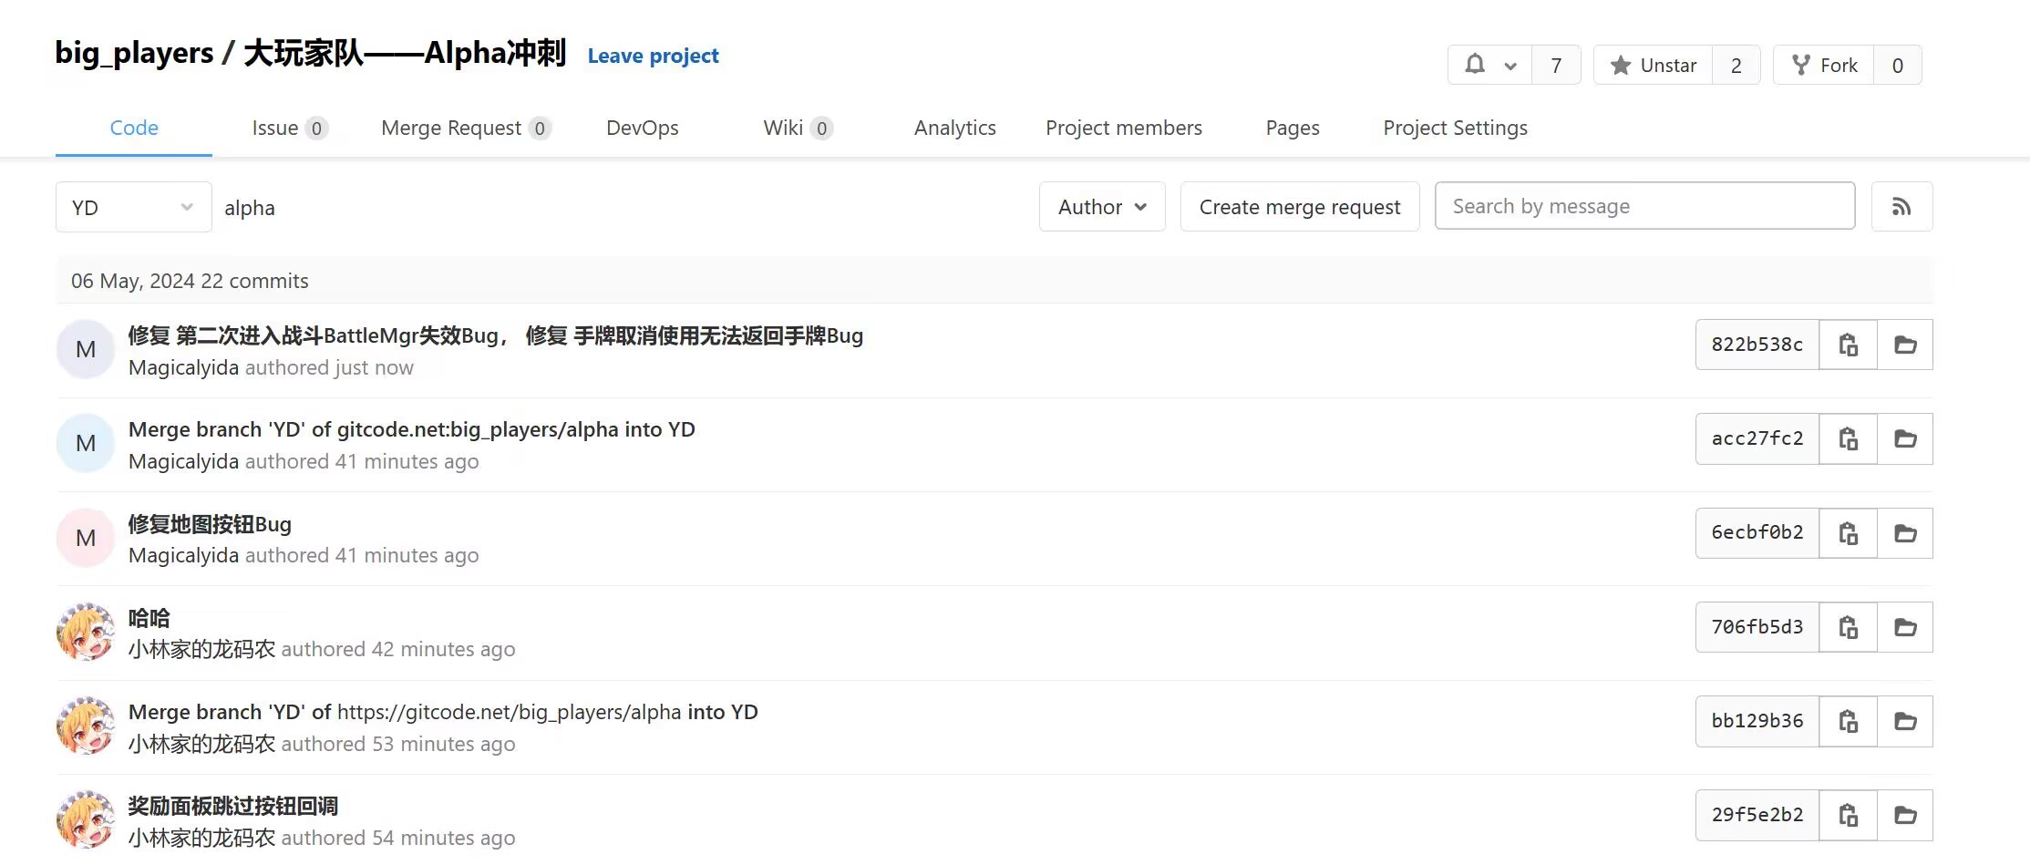Copy commit SHA 822b538c
Image resolution: width=2030 pixels, height=865 pixels.
tap(1848, 345)
